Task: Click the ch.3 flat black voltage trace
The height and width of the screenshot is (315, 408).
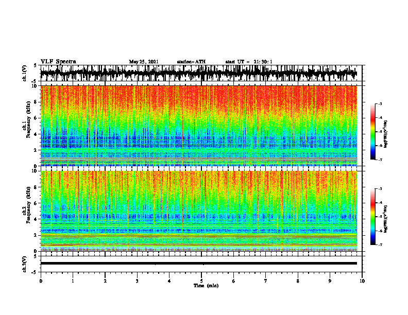Action: (x=198, y=264)
